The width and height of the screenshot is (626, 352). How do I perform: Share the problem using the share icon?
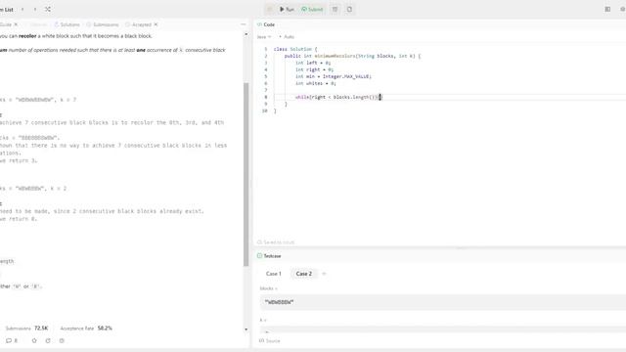pyautogui.click(x=48, y=341)
